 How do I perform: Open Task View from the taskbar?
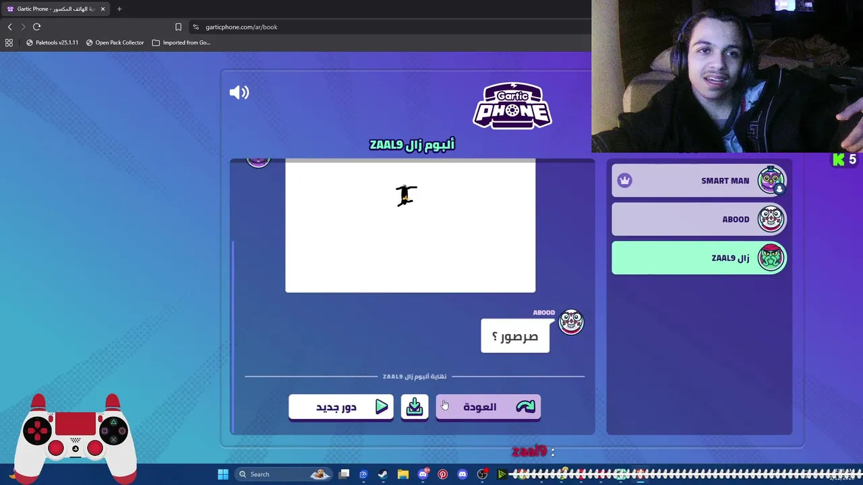[x=344, y=474]
